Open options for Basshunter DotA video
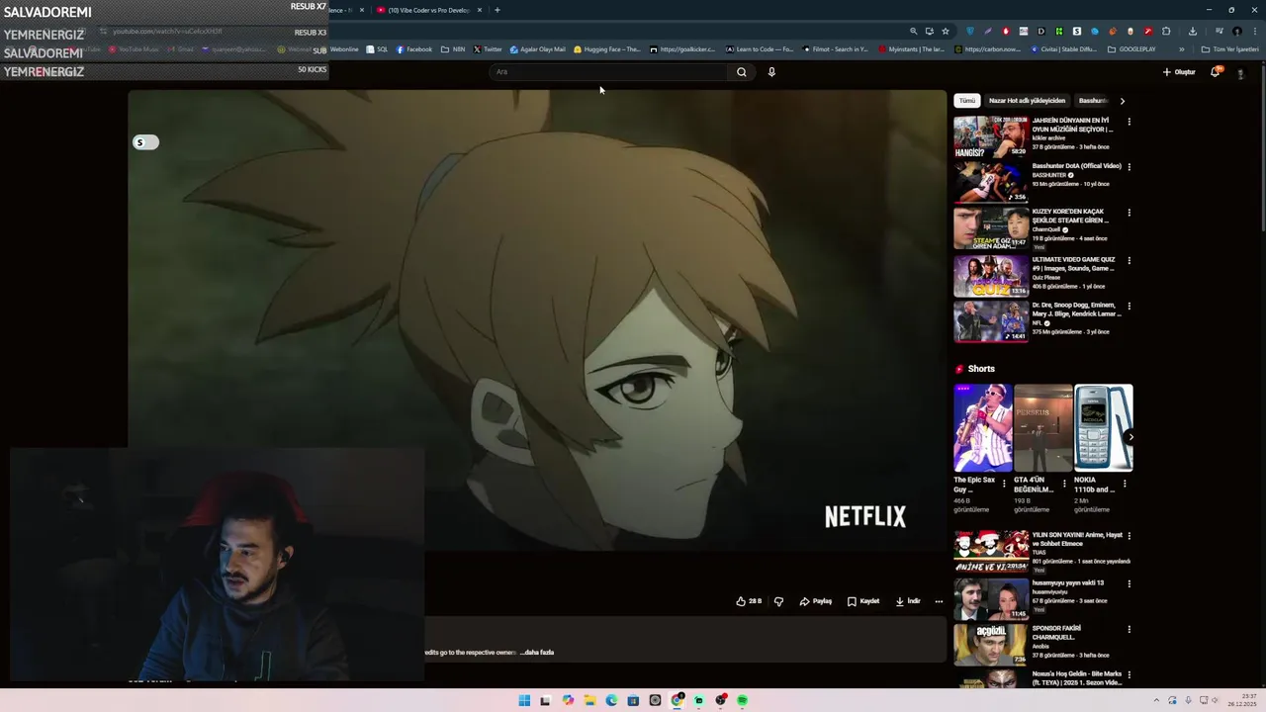This screenshot has width=1266, height=712. point(1129,167)
